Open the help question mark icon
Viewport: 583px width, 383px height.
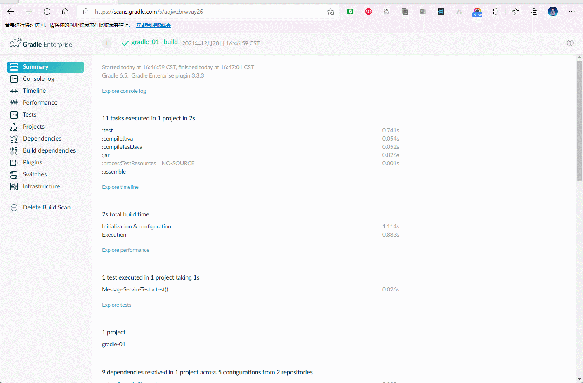tap(570, 43)
